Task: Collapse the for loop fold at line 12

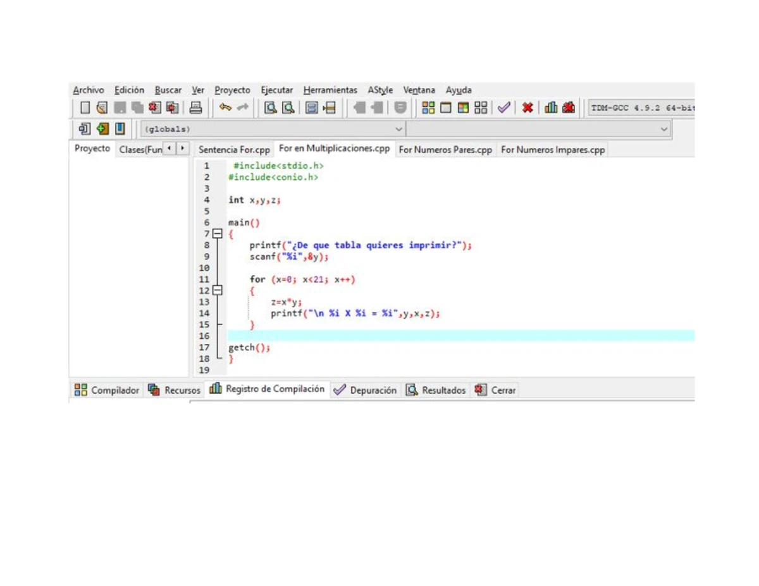Action: (x=218, y=291)
